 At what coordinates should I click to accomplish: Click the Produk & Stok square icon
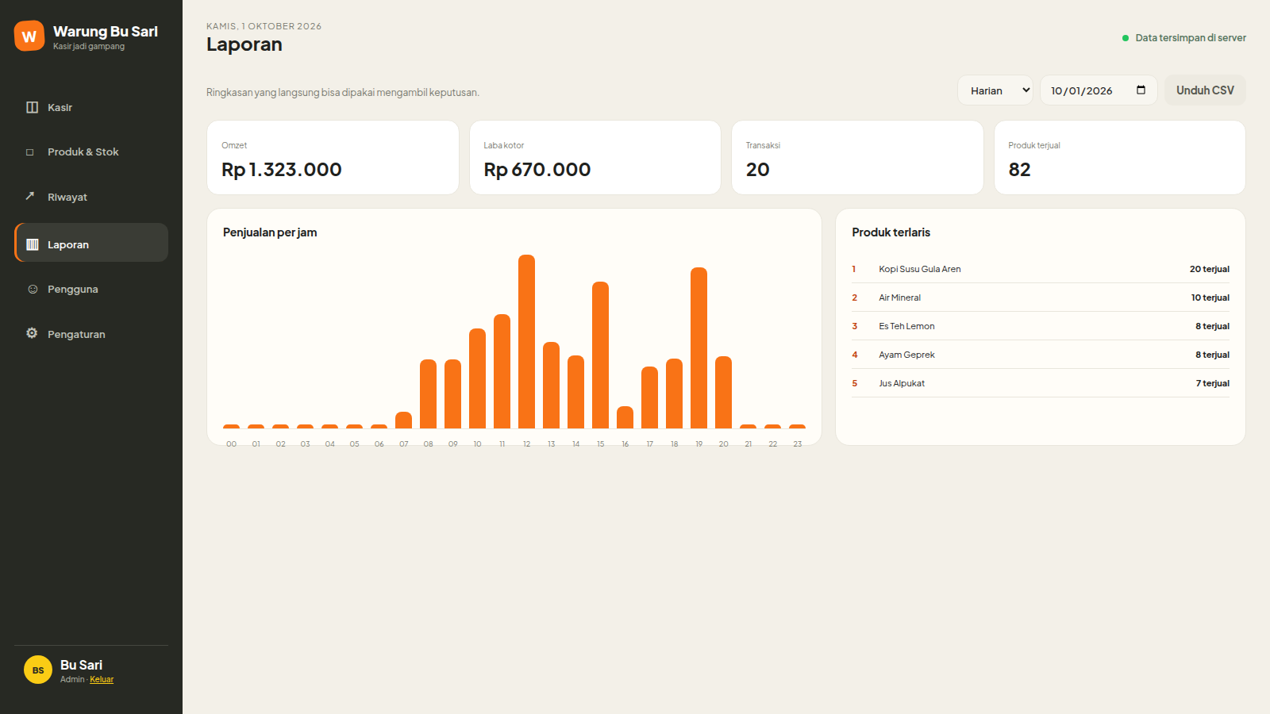[x=30, y=152]
